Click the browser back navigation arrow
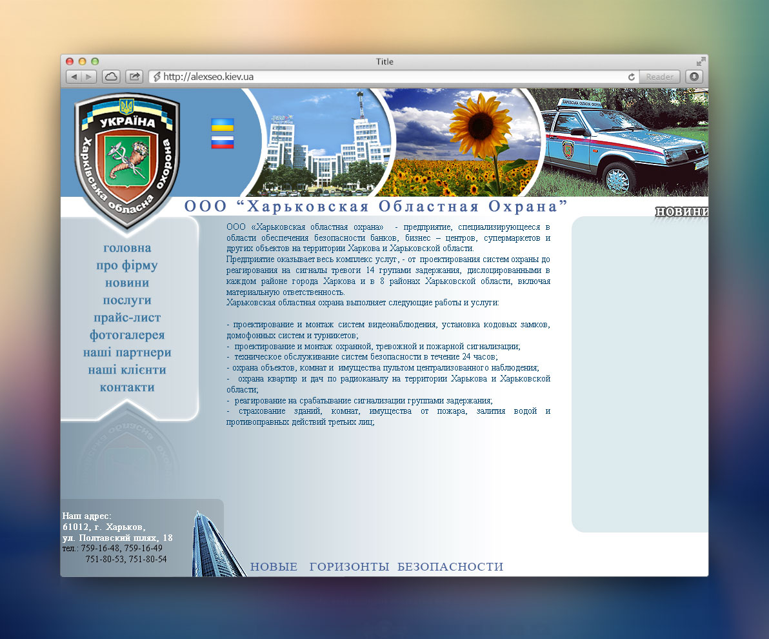Screen dimensions: 769x639 tap(73, 76)
